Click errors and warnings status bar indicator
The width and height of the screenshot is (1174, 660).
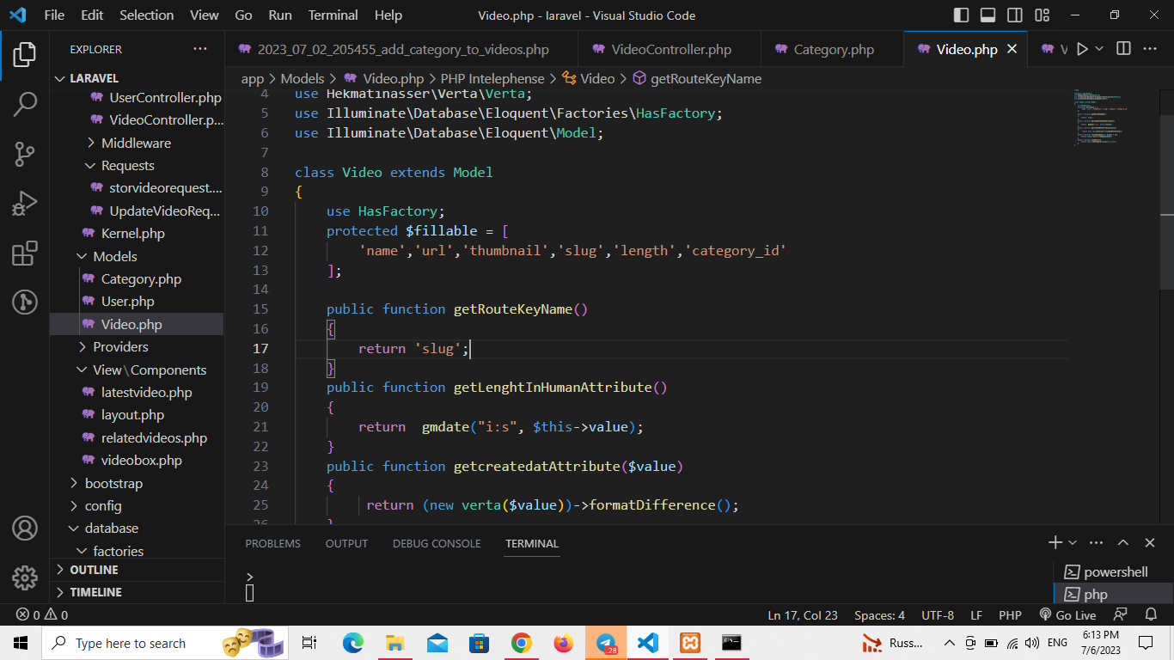point(42,615)
